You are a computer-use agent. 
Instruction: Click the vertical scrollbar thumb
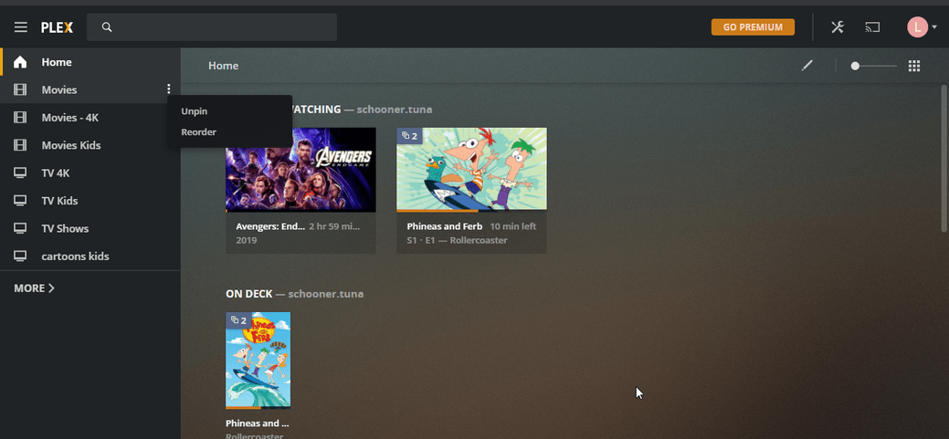(944, 159)
